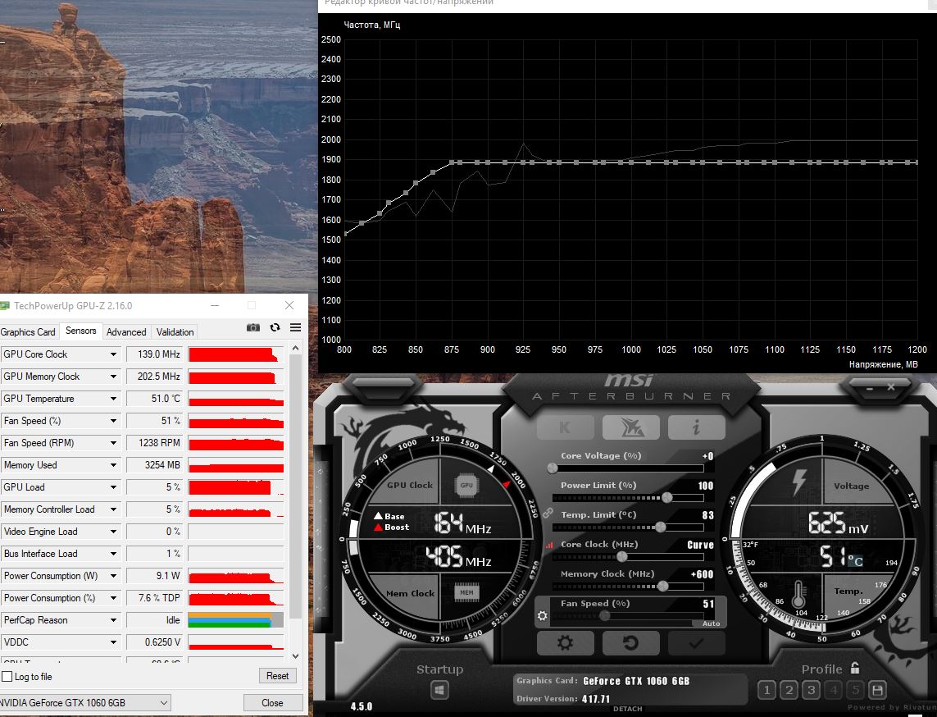This screenshot has height=717, width=937.
Task: Toggle the voltage/temp link chain icon
Action: (x=548, y=513)
